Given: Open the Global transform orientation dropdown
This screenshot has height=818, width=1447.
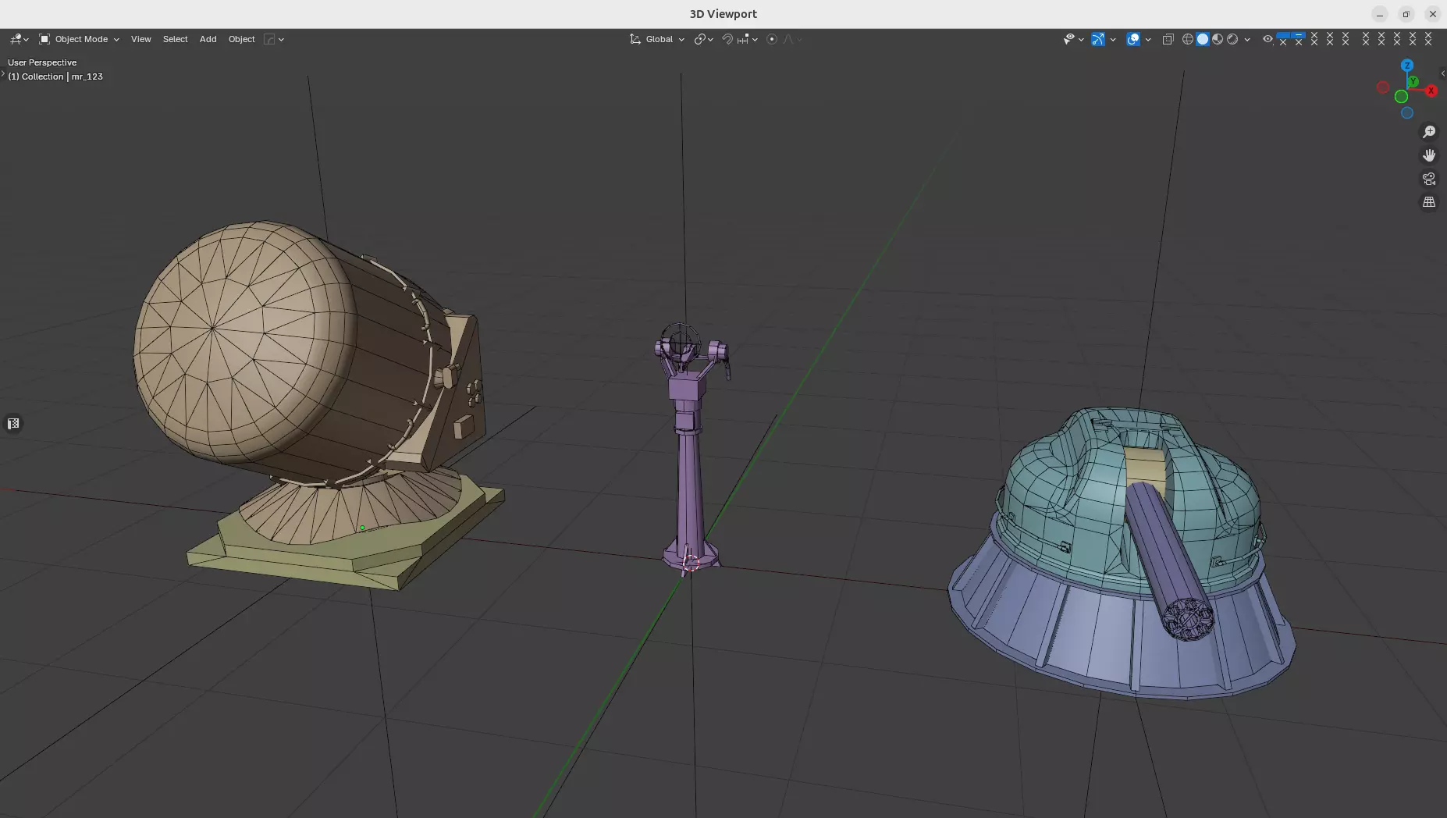Looking at the screenshot, I should pos(657,39).
